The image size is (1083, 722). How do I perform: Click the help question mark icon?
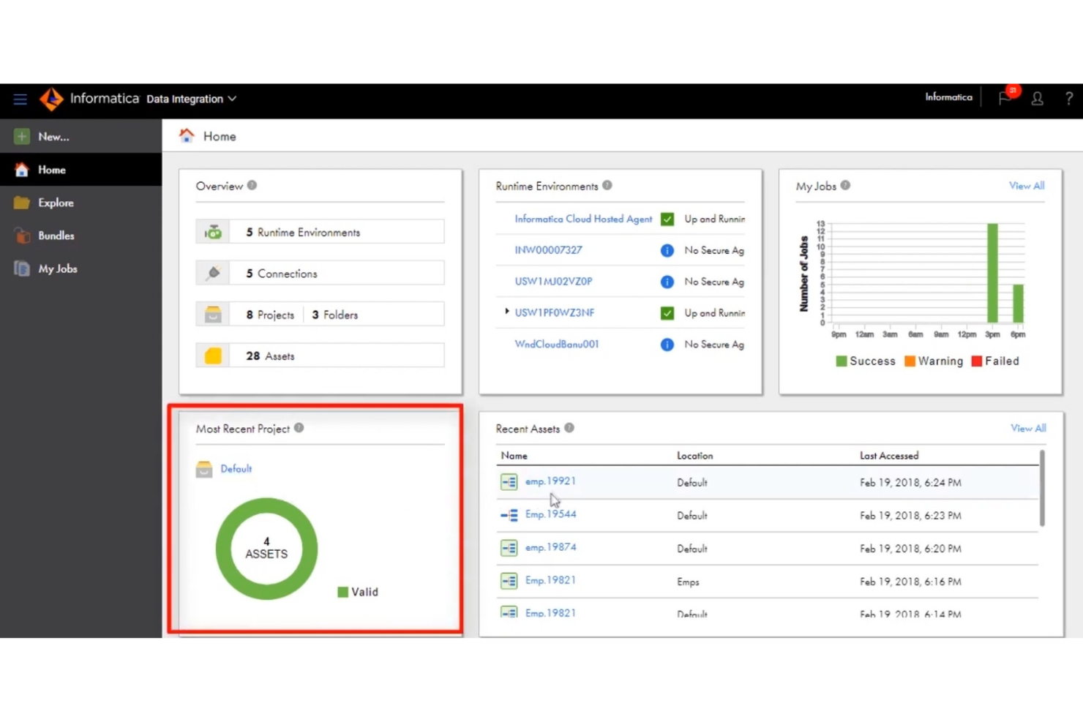[x=1068, y=98]
